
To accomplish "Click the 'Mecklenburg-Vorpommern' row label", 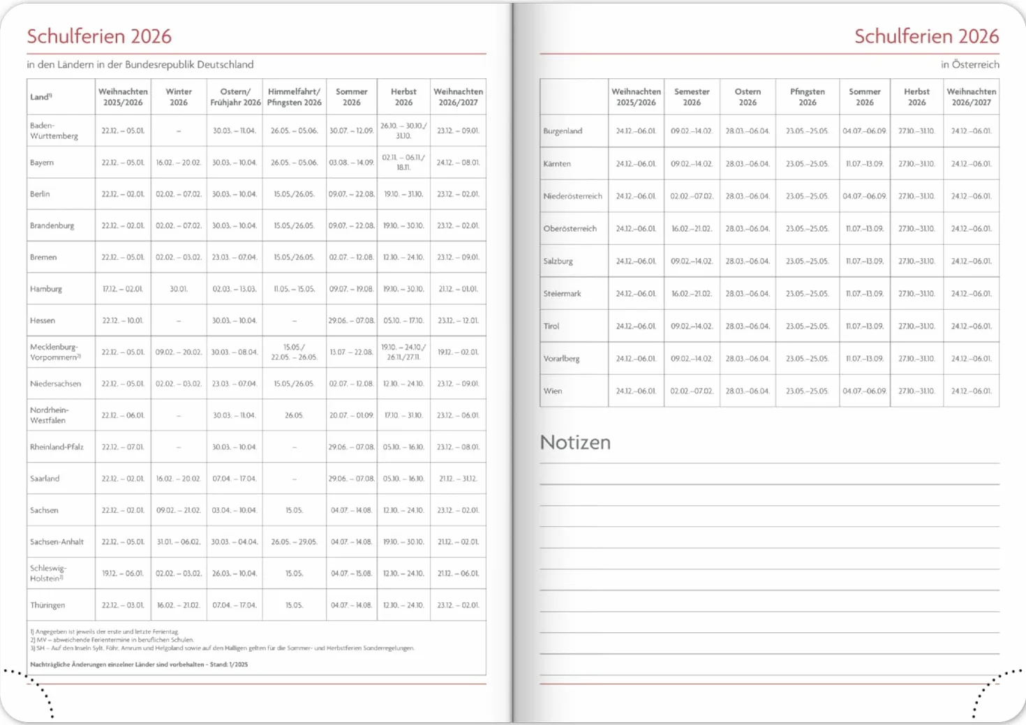I will click(x=55, y=352).
